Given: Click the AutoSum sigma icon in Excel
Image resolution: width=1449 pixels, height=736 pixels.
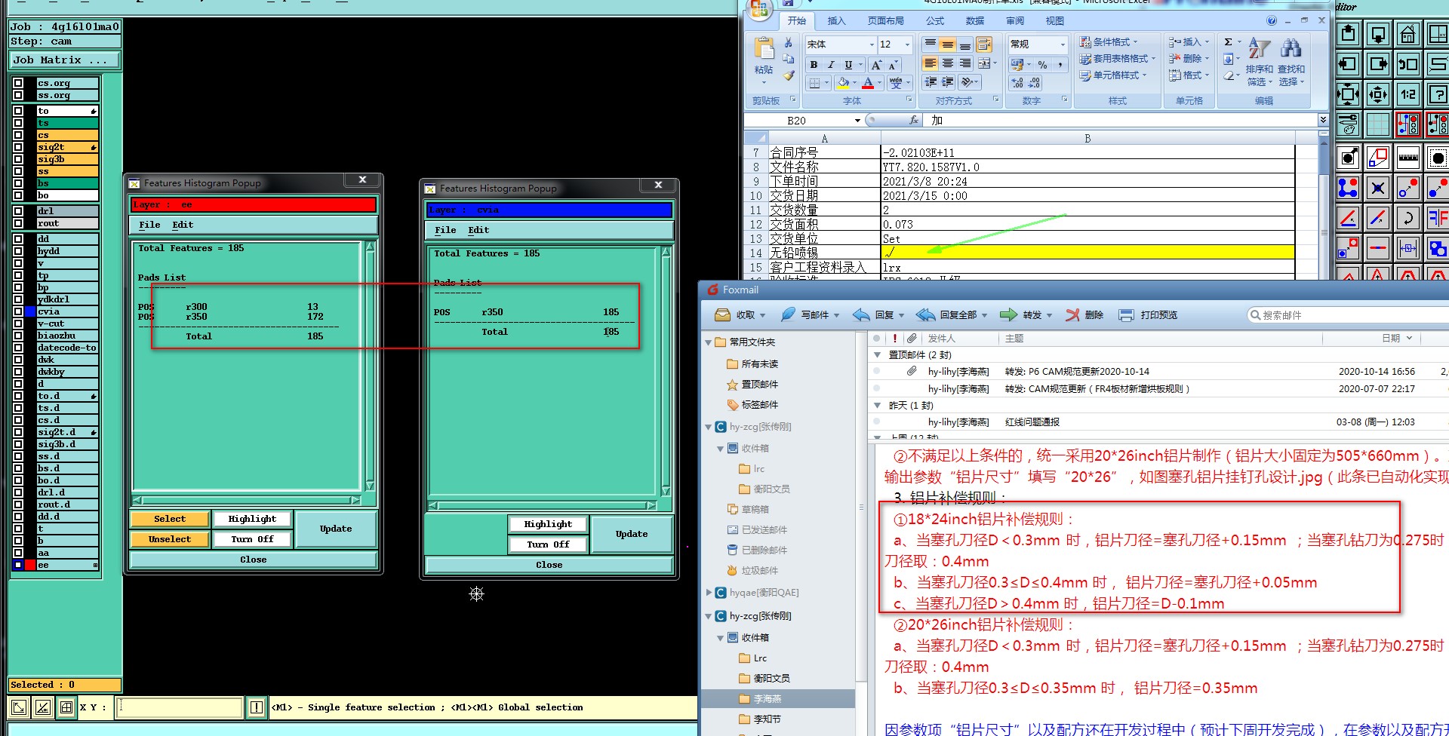Looking at the screenshot, I should point(1229,42).
